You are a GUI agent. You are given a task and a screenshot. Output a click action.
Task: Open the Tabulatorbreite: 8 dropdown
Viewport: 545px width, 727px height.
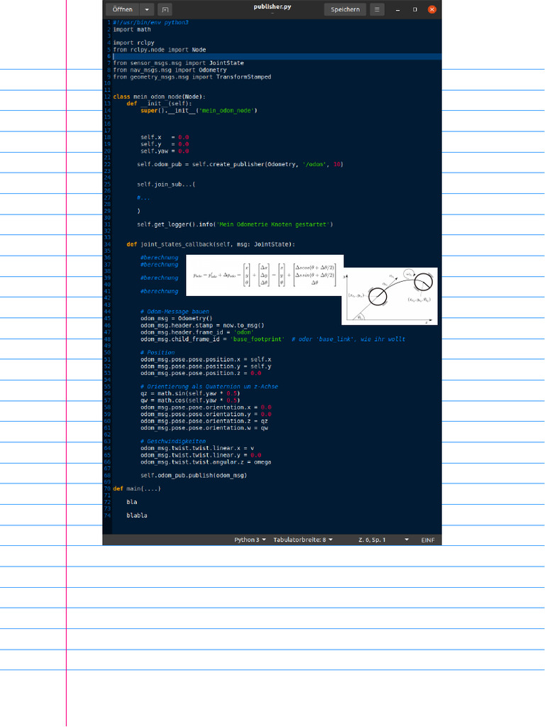(x=302, y=540)
